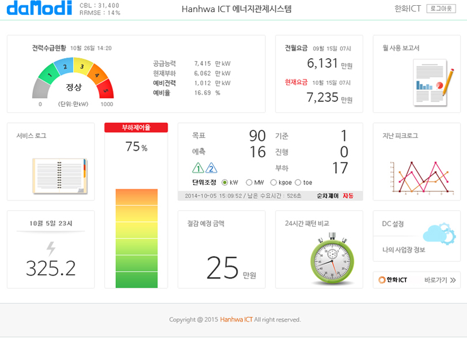Click the 24시간 패턴 비교 title
This screenshot has height=340, width=467.
click(307, 223)
